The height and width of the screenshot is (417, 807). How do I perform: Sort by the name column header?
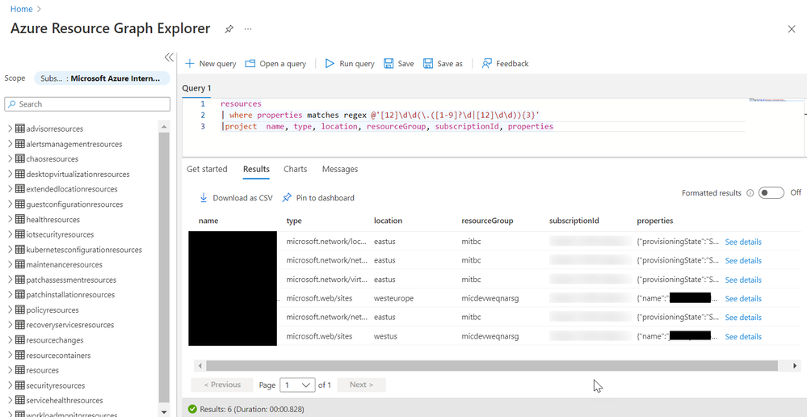tap(208, 221)
